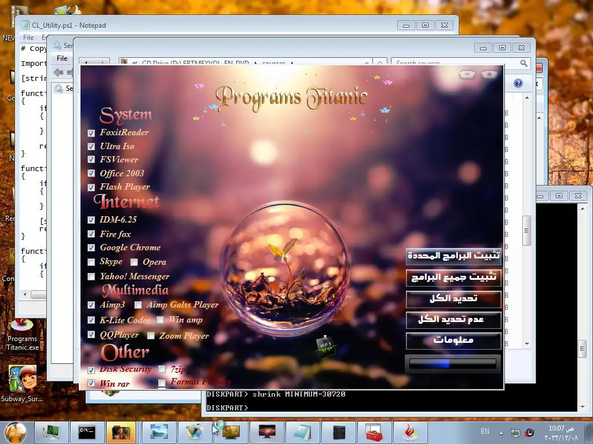Uncheck the Fire fox checkbox
This screenshot has width=593, height=444.
[x=91, y=234]
